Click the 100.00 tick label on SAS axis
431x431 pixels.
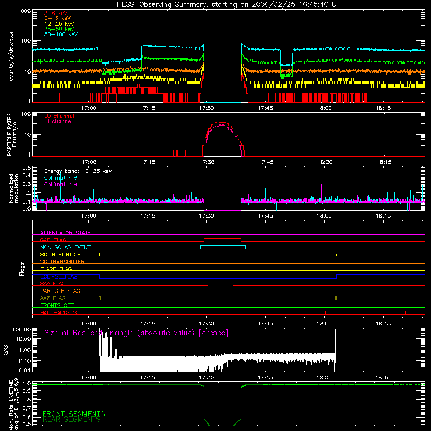22,330
